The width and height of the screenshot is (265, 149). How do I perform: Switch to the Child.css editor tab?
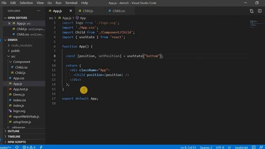[119, 11]
